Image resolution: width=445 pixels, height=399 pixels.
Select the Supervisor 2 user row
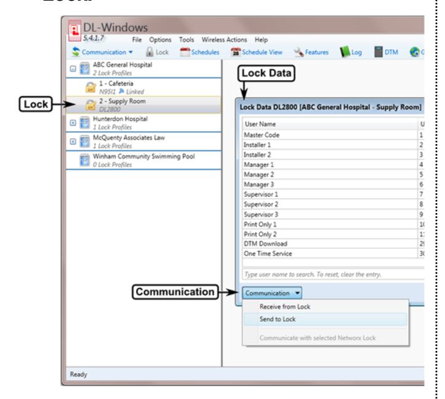333,204
